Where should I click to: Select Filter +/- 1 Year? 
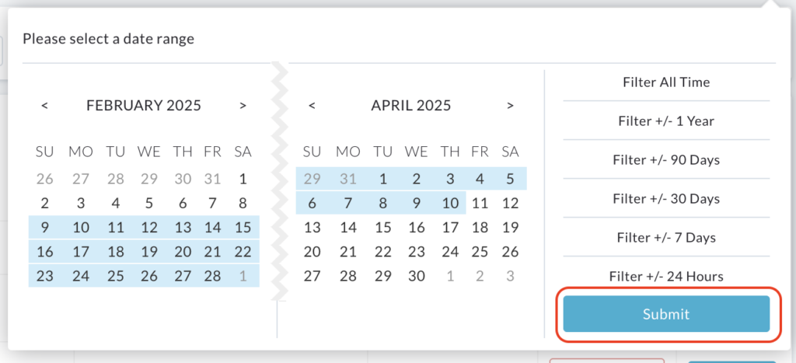[666, 120]
